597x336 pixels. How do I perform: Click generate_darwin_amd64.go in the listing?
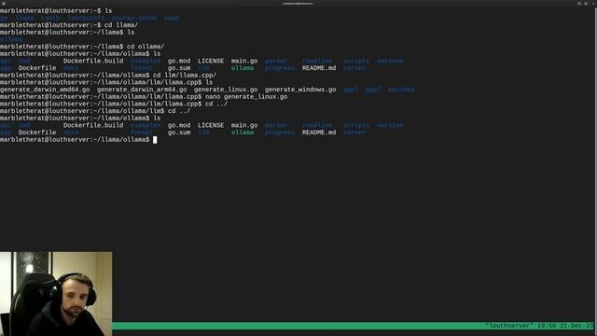click(45, 90)
